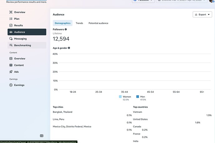The height and width of the screenshot is (143, 215).
Task: Click the Plan list icon
Action: coord(11,19)
